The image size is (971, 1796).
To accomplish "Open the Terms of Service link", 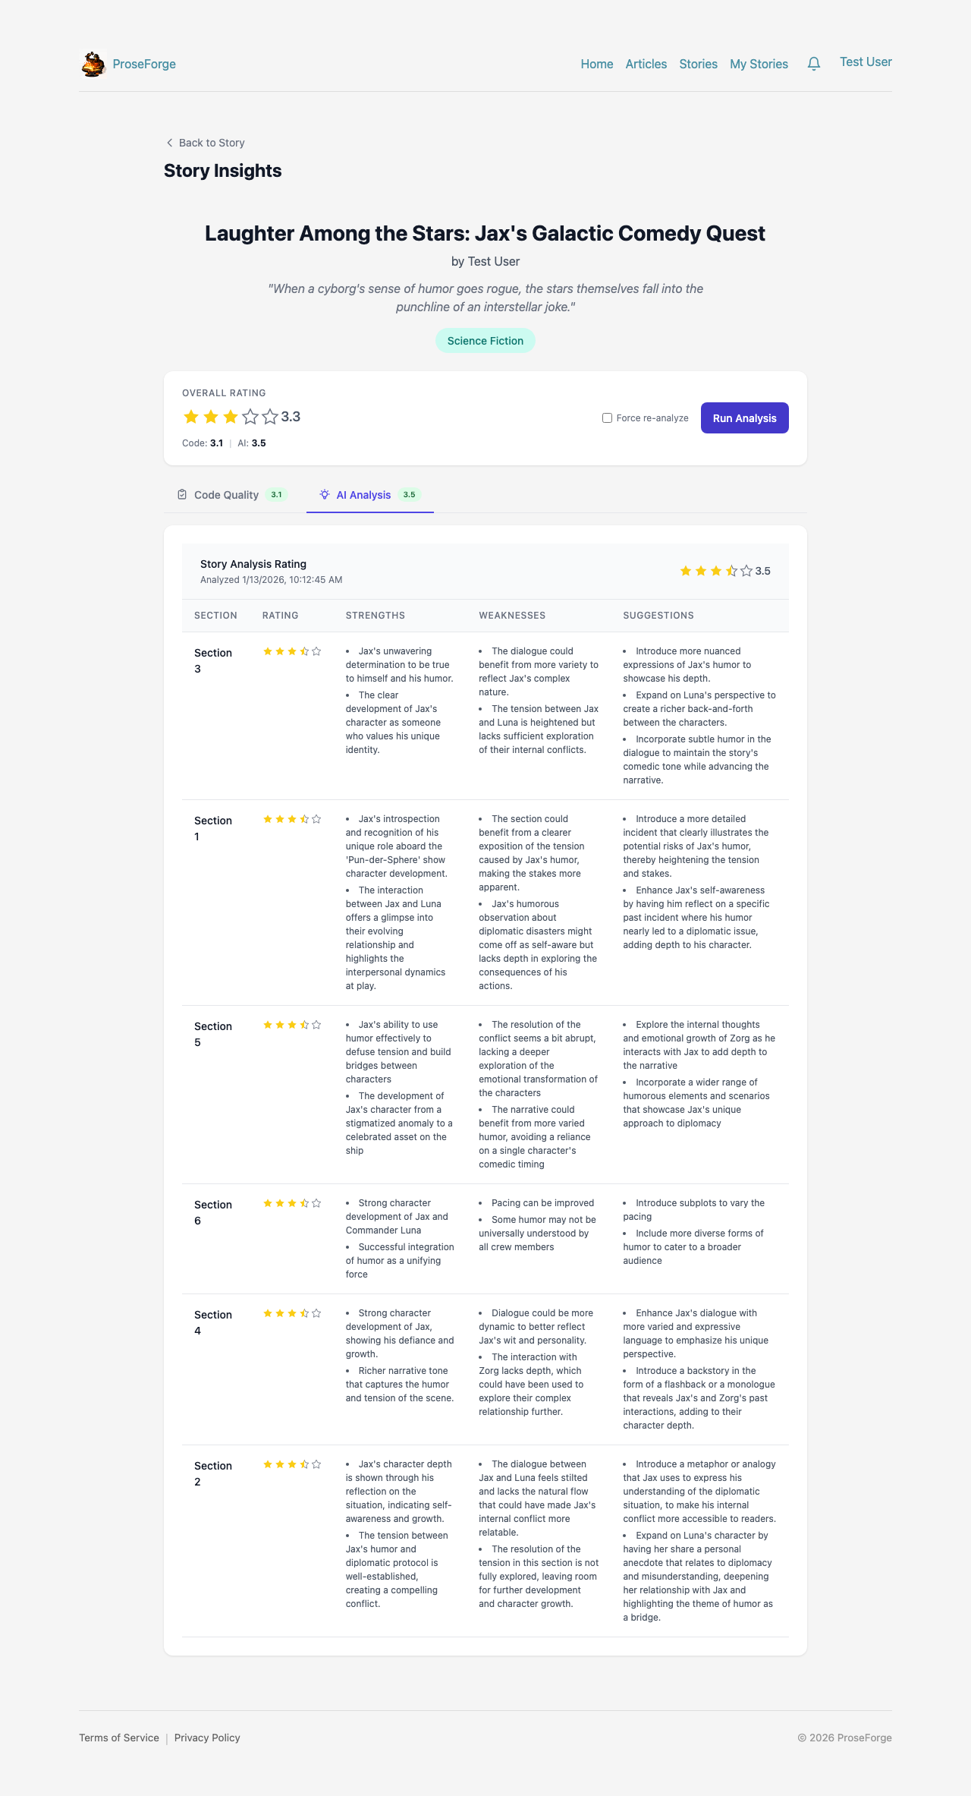I will (119, 1738).
